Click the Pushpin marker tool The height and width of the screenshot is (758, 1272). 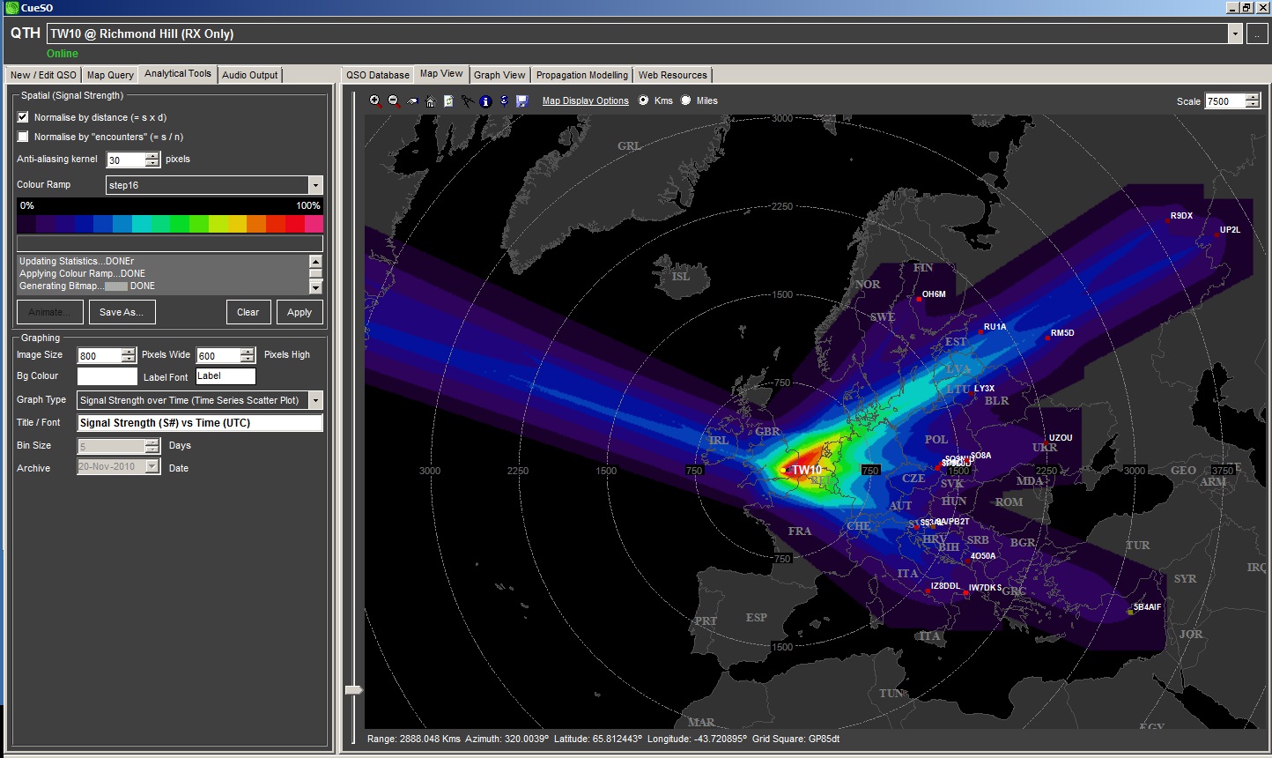[x=504, y=100]
